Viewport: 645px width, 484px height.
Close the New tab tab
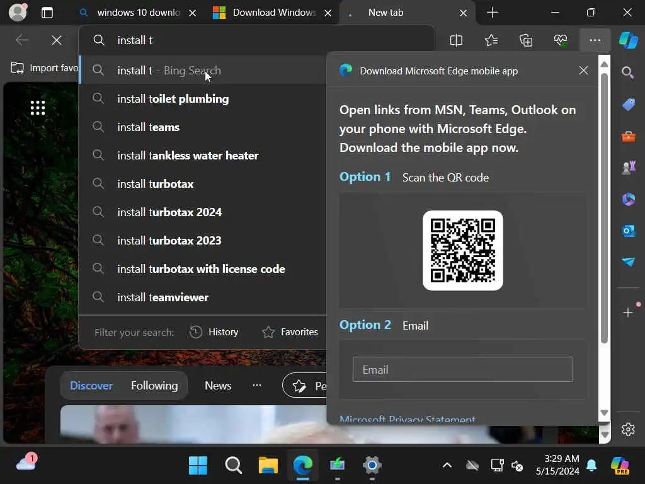[x=463, y=13]
